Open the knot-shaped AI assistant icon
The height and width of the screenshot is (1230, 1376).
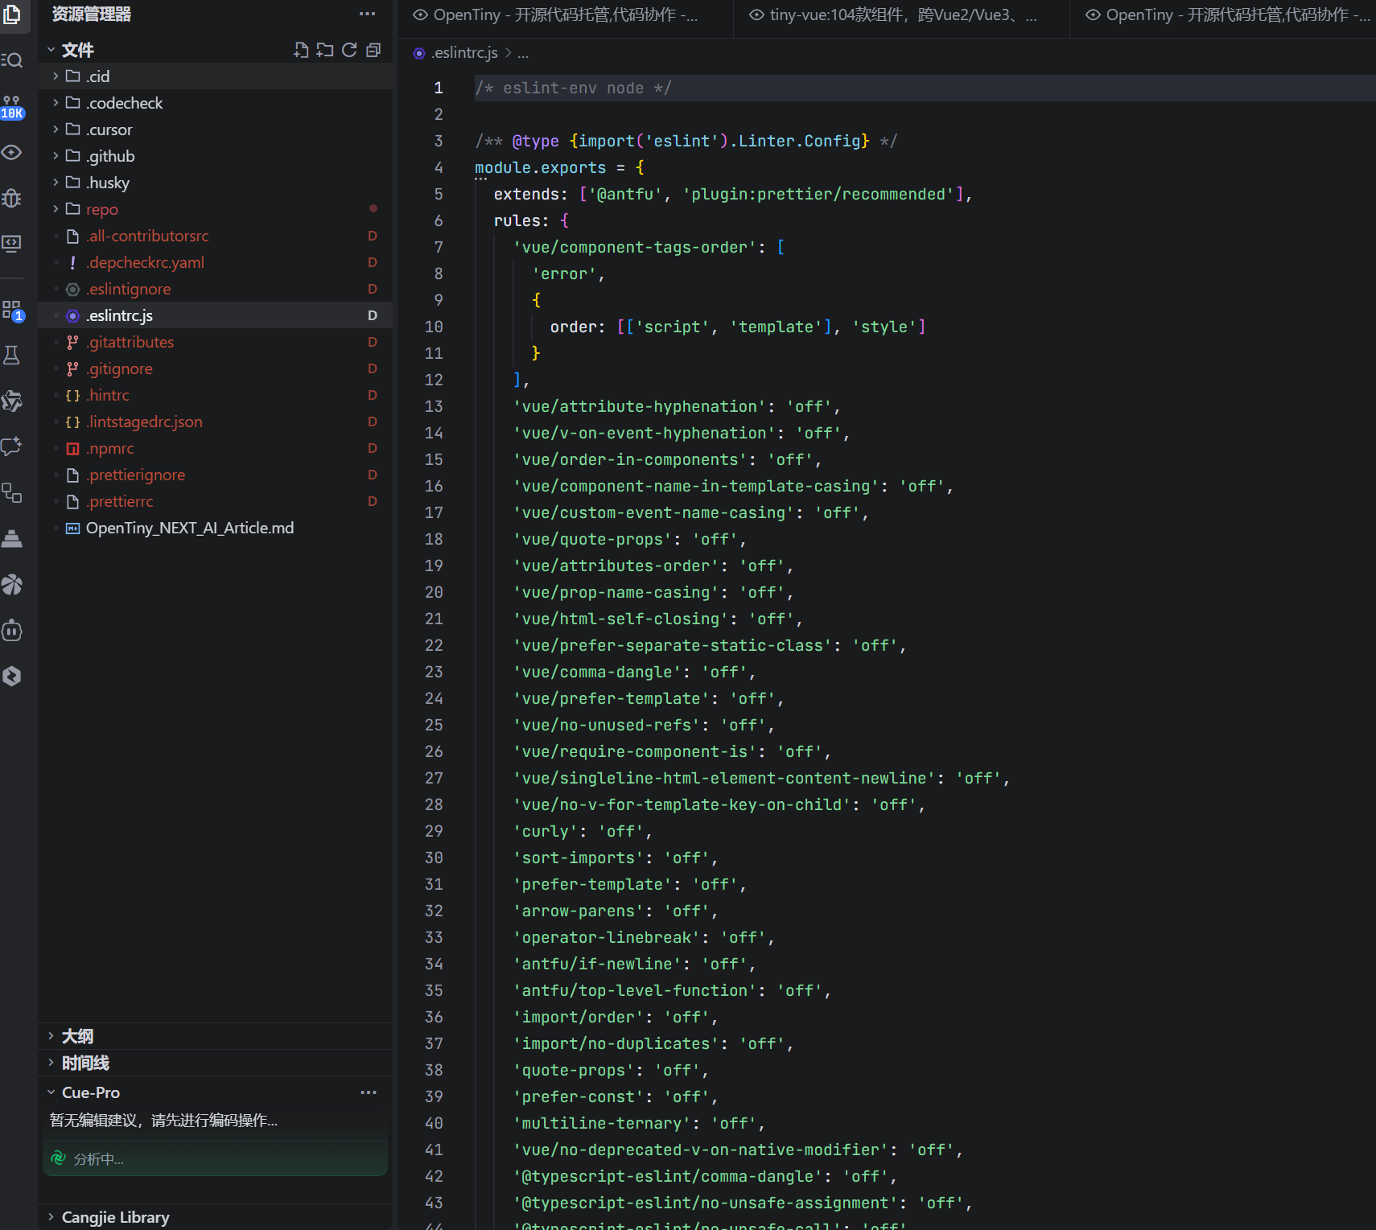point(12,401)
